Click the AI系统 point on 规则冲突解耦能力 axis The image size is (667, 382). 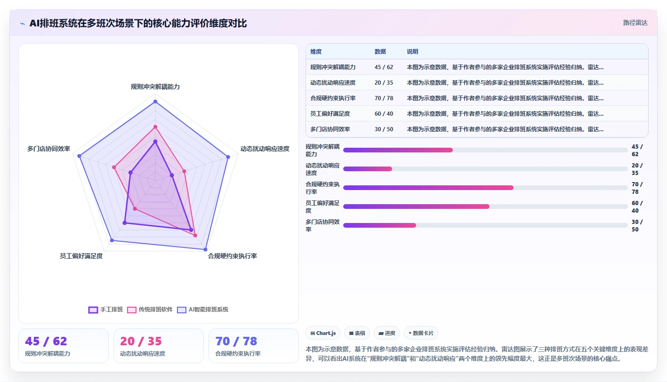pyautogui.click(x=155, y=101)
